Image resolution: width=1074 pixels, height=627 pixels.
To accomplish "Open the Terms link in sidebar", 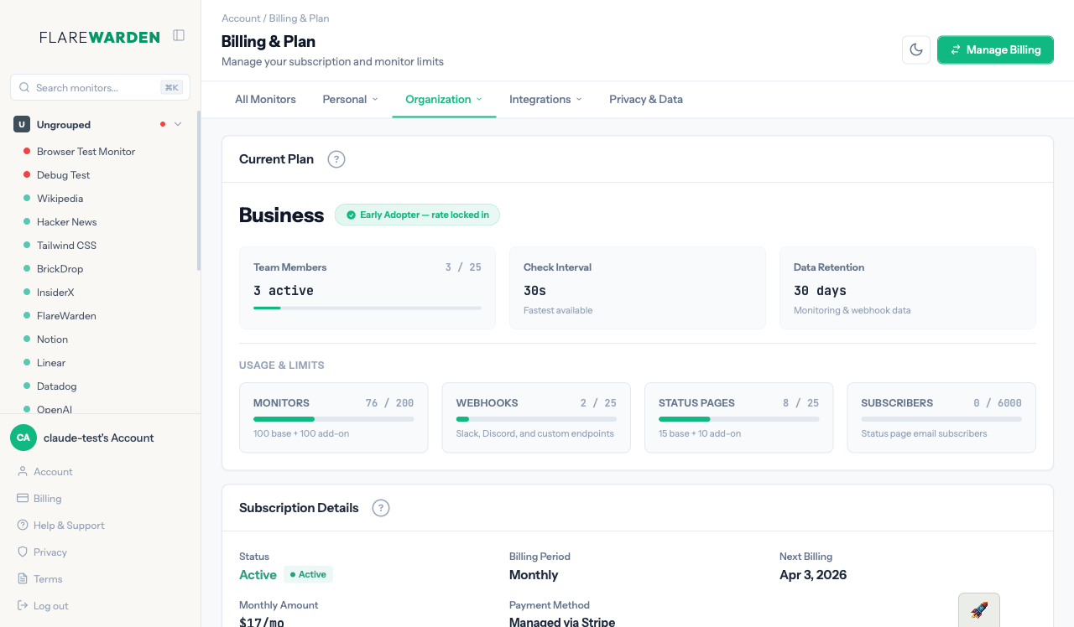I will (x=48, y=579).
